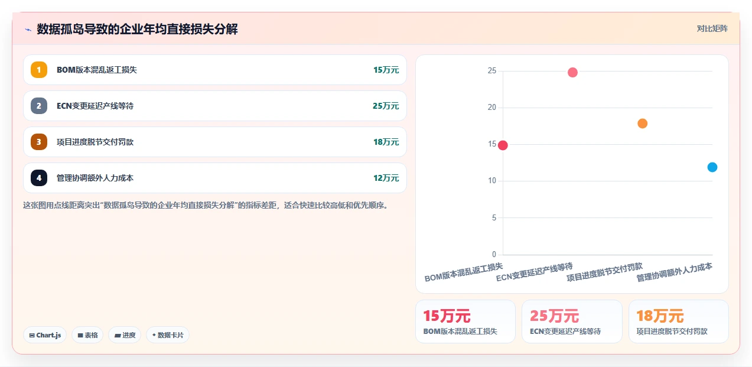Click the lightning icon beside the header title
The height and width of the screenshot is (367, 752).
(28, 29)
